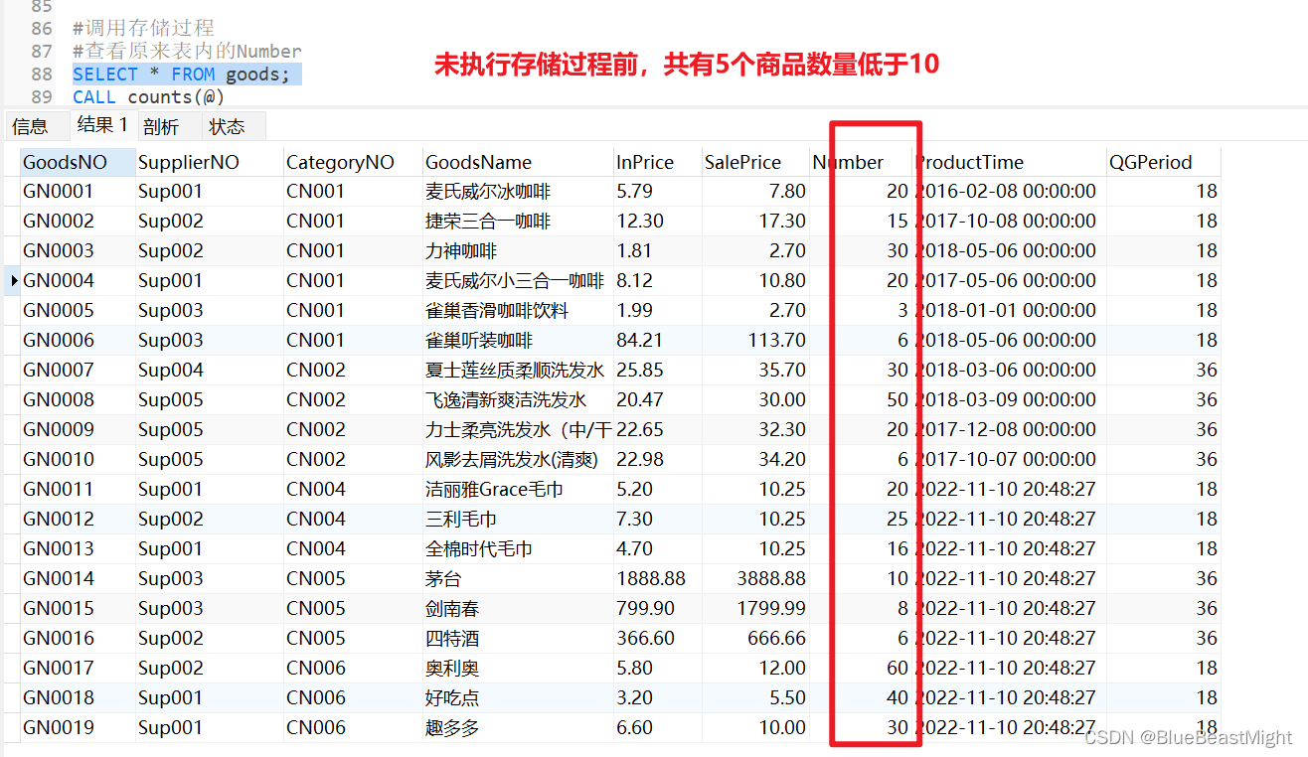Click the CALL counts(@) line in the editor
1308x757 pixels.
click(149, 96)
